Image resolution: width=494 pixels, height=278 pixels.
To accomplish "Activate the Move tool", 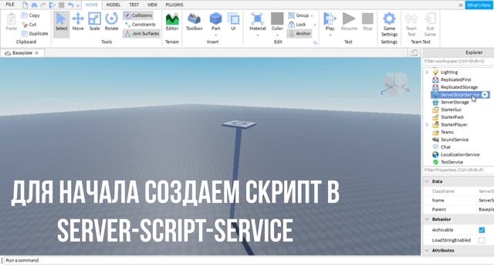I will (78, 22).
